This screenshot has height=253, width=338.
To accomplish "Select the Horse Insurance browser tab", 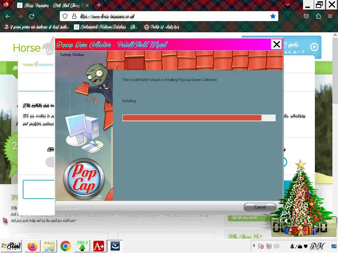I will coord(53,5).
